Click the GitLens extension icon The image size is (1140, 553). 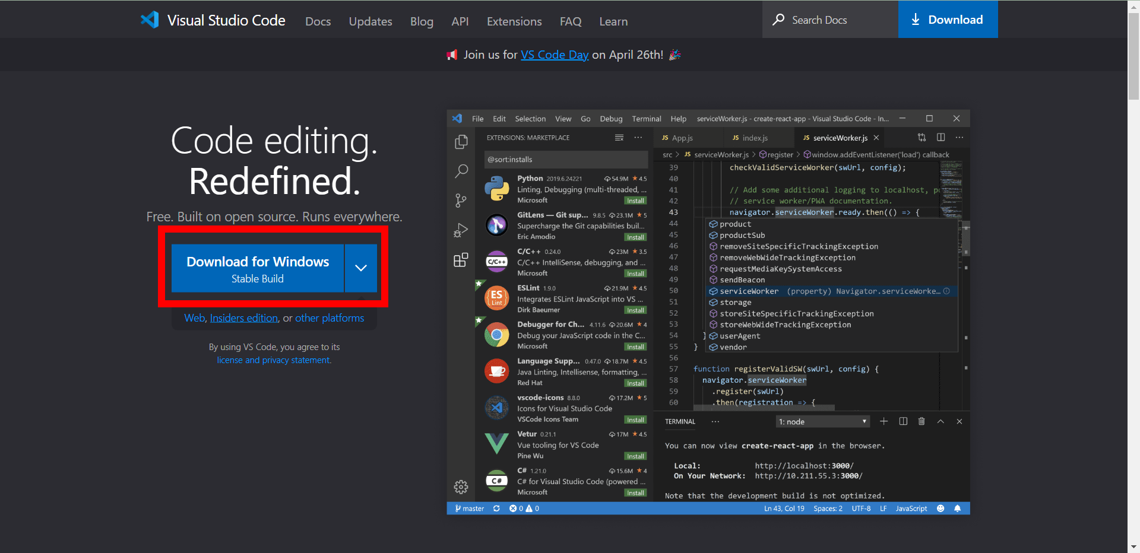coord(496,225)
